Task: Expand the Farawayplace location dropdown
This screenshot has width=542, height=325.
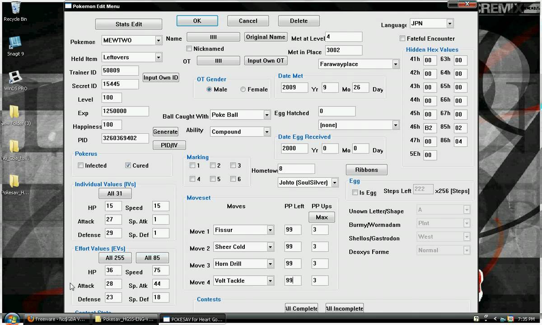Action: (395, 64)
